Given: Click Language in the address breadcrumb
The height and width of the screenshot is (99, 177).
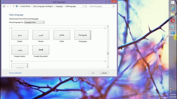Looking at the screenshot, I should click(x=59, y=6).
